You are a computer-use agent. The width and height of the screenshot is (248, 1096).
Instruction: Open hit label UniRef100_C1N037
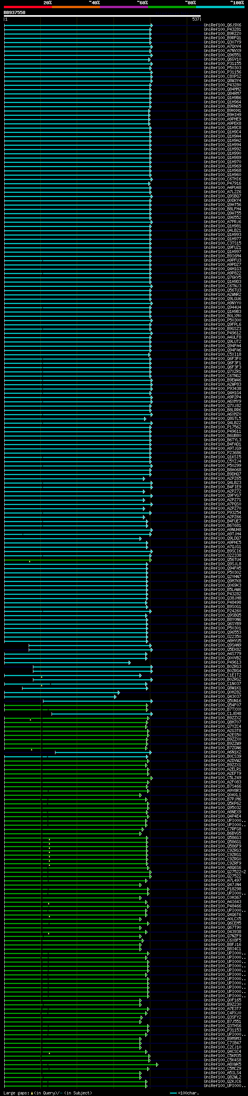(222, 683)
